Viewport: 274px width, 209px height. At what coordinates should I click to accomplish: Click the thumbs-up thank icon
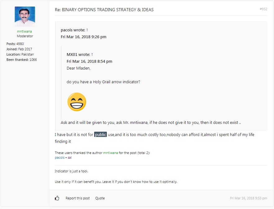click(57, 198)
